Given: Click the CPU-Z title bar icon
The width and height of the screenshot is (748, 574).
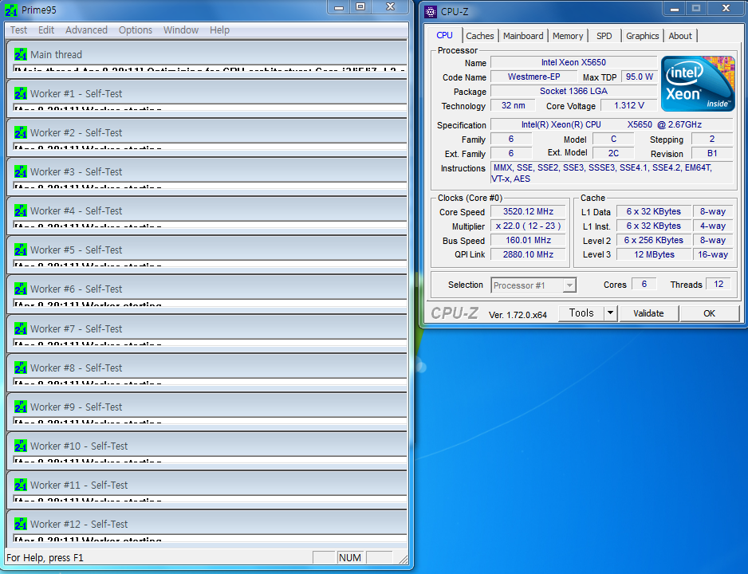Looking at the screenshot, I should [x=431, y=11].
